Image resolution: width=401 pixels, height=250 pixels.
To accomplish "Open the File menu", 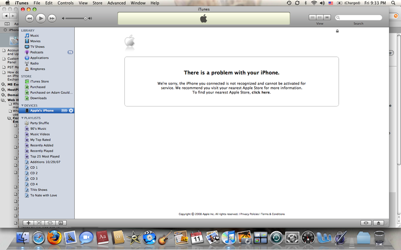I will (x=37, y=3).
